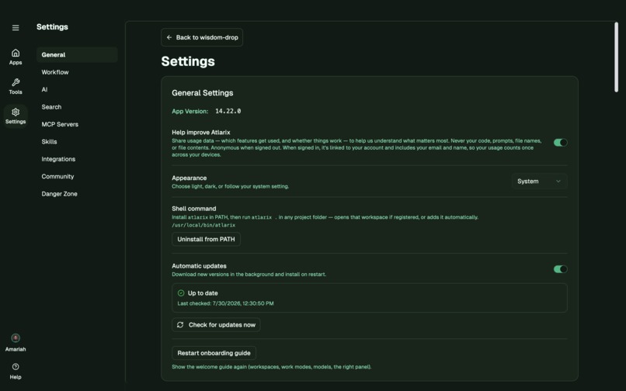
Task: Open Danger Zone settings section
Action: pos(77,193)
